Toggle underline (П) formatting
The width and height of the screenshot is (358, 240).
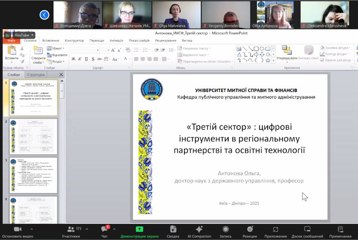tap(86, 59)
